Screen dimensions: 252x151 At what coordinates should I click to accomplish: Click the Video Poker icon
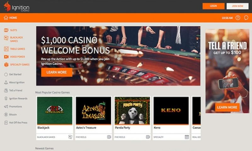point(6,57)
